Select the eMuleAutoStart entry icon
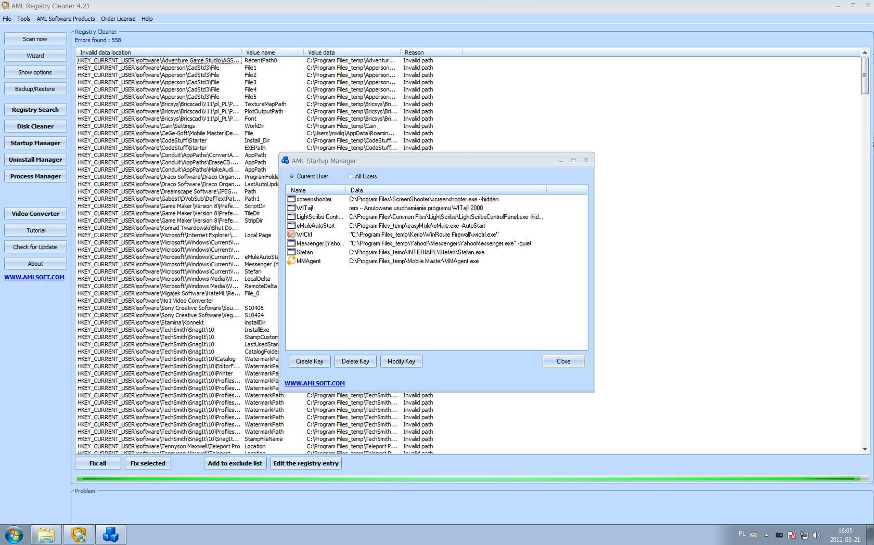 tap(291, 226)
